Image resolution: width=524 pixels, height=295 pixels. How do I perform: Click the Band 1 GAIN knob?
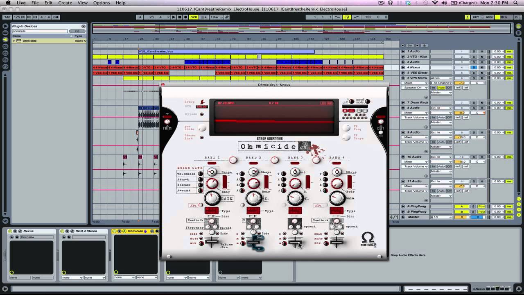point(212,198)
